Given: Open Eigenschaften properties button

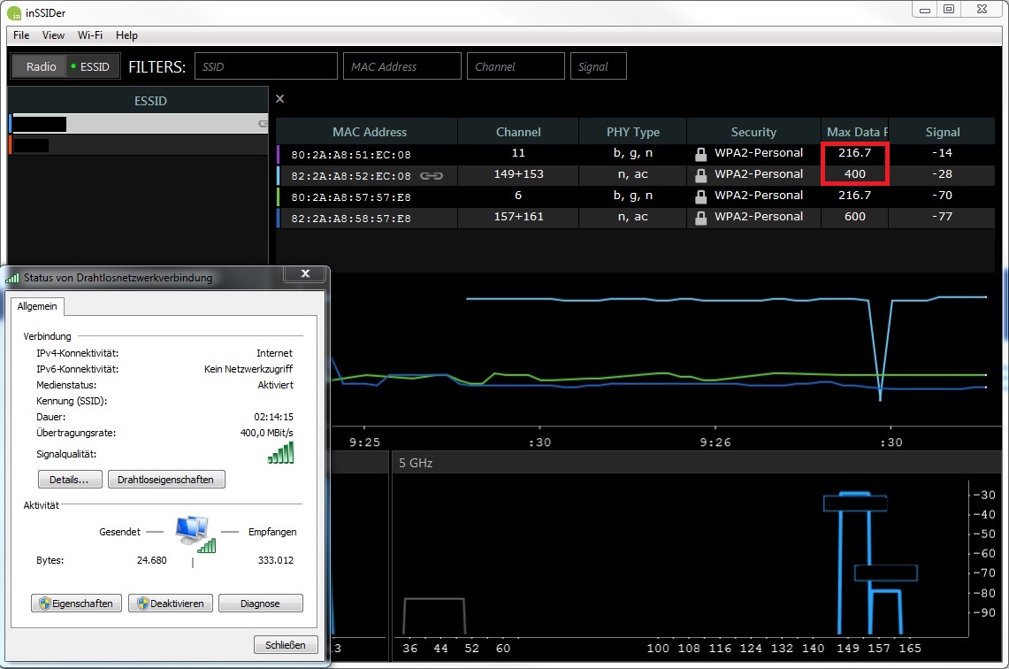Looking at the screenshot, I should [x=77, y=604].
